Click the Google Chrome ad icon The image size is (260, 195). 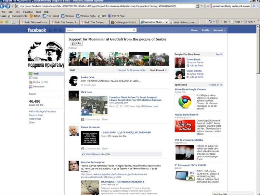(184, 102)
